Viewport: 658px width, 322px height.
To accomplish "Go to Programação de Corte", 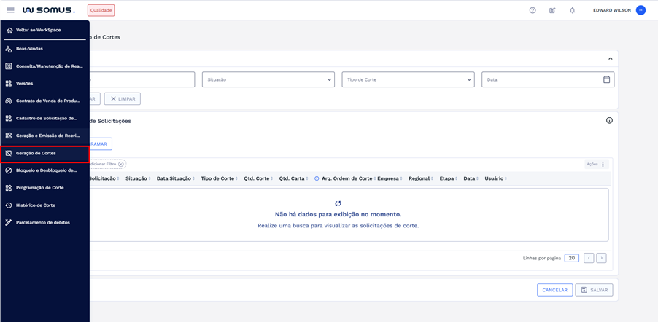I will pyautogui.click(x=39, y=188).
